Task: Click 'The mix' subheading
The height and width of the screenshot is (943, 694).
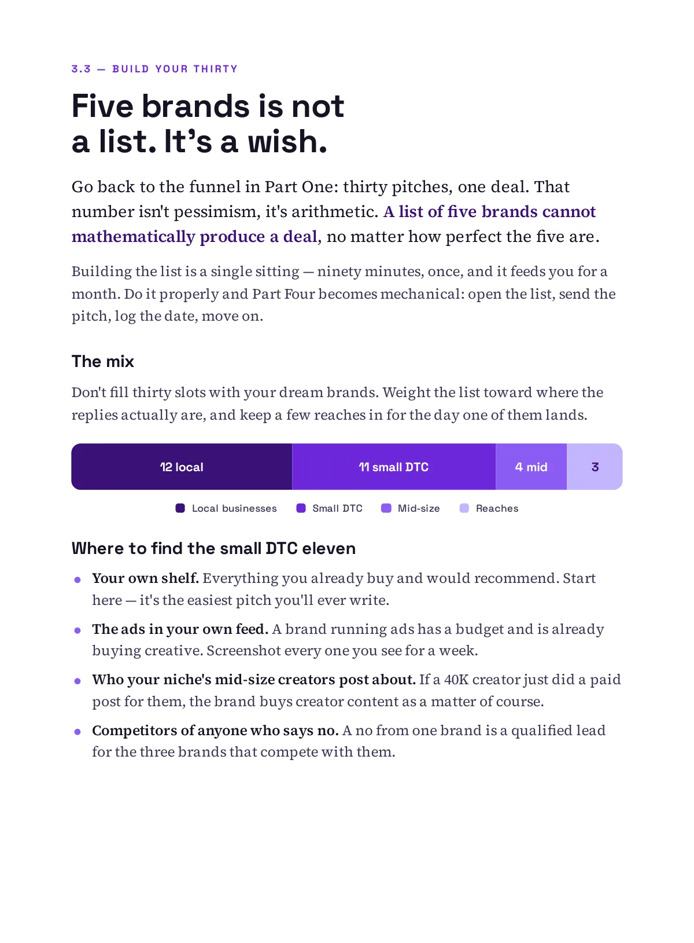Action: click(x=103, y=361)
